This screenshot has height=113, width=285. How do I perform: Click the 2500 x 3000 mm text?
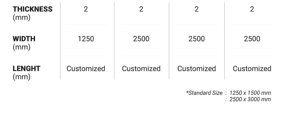pos(250,99)
